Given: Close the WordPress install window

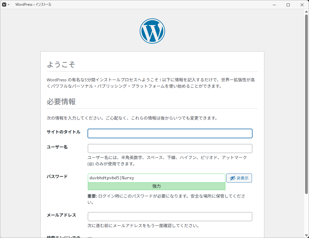Looking at the screenshot, I should click(302, 5).
